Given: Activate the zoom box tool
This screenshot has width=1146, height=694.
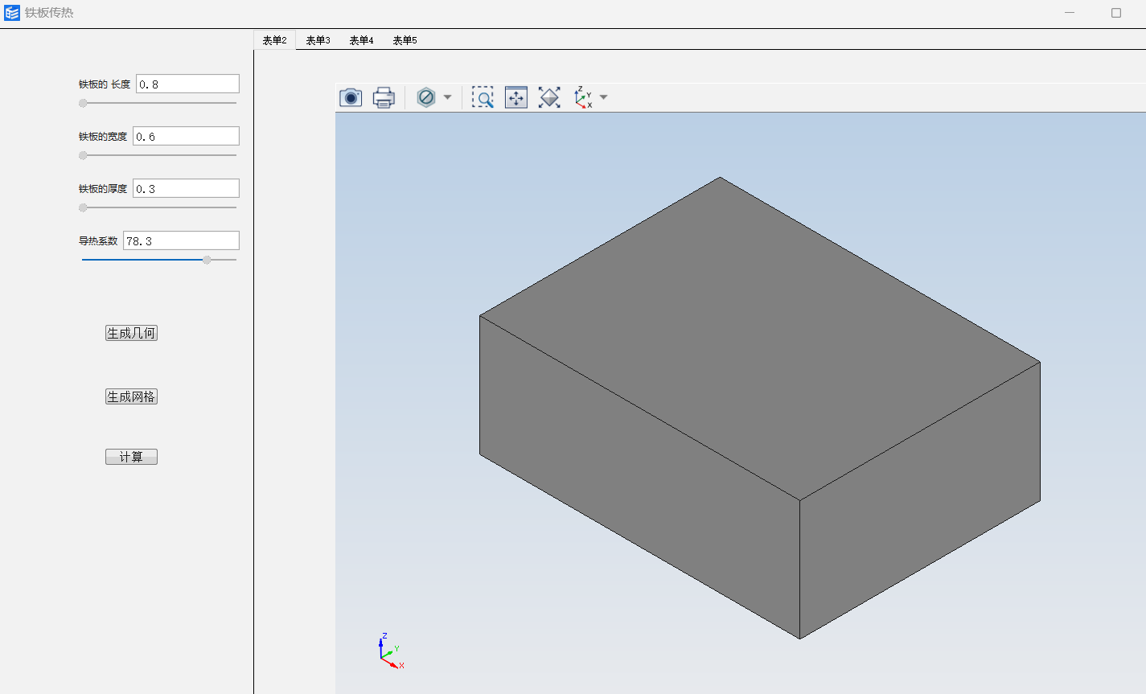Looking at the screenshot, I should (483, 97).
